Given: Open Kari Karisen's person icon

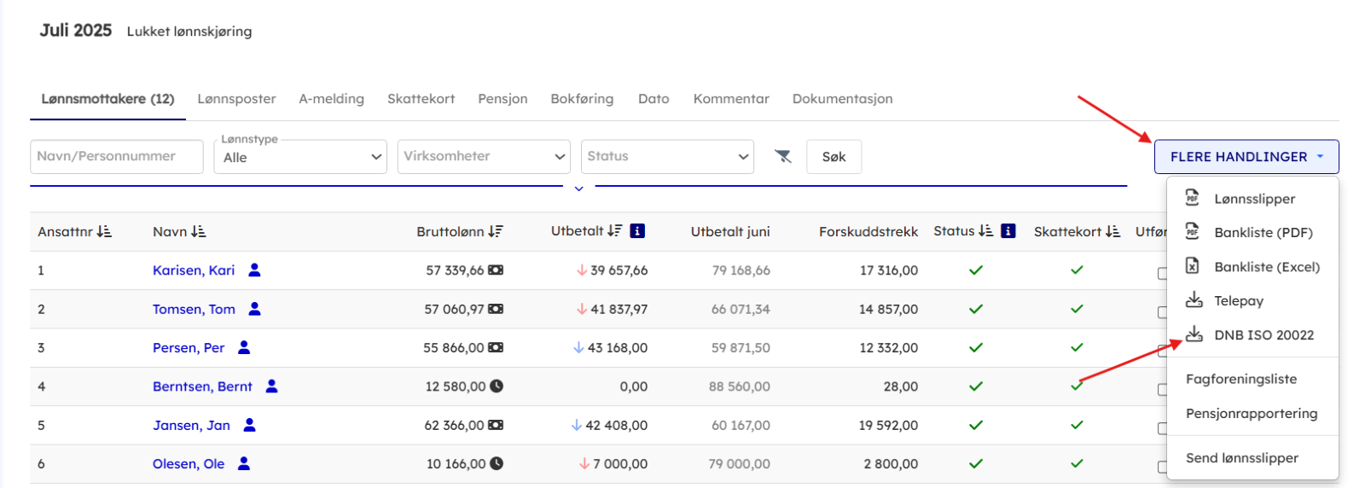Looking at the screenshot, I should (254, 270).
